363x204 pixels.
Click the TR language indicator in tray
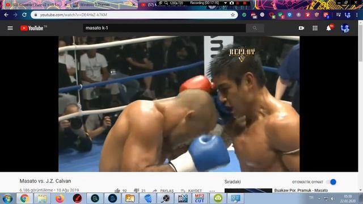point(311,198)
